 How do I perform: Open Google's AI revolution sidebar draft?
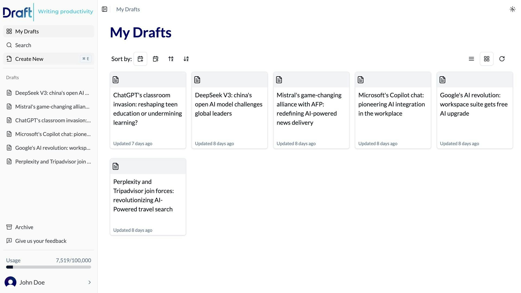click(x=49, y=148)
